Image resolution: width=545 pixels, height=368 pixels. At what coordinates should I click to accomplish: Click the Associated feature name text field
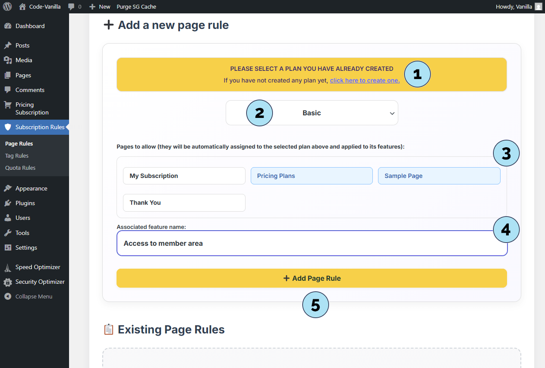[302, 244]
